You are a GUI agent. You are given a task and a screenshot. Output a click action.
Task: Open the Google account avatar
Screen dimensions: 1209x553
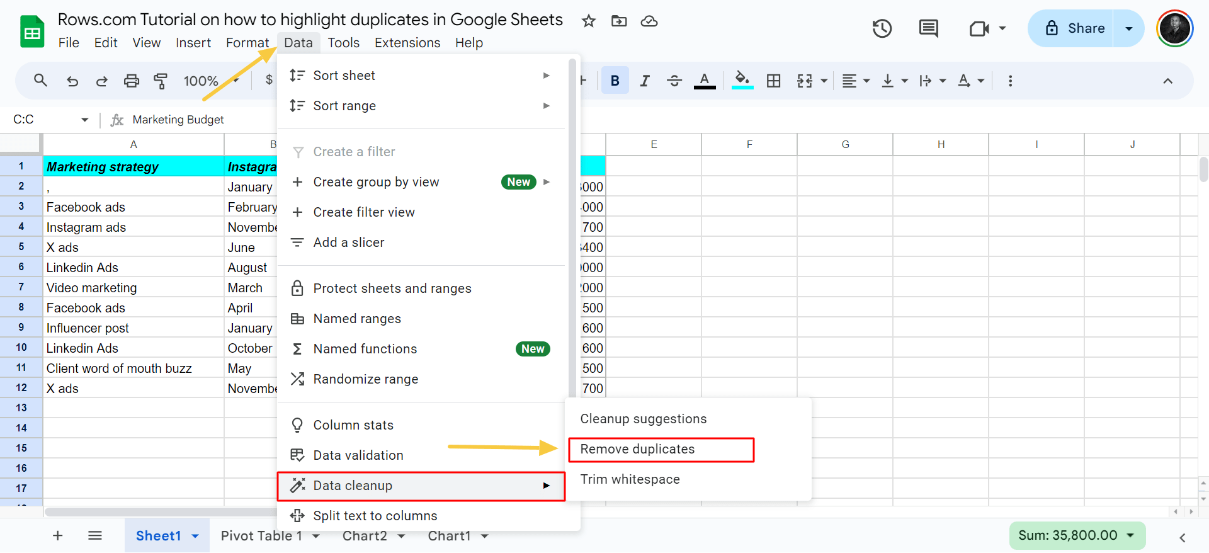pyautogui.click(x=1174, y=28)
